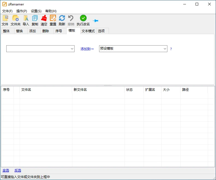Click the blue question mark help link
216x180 pixels.
pos(171,49)
